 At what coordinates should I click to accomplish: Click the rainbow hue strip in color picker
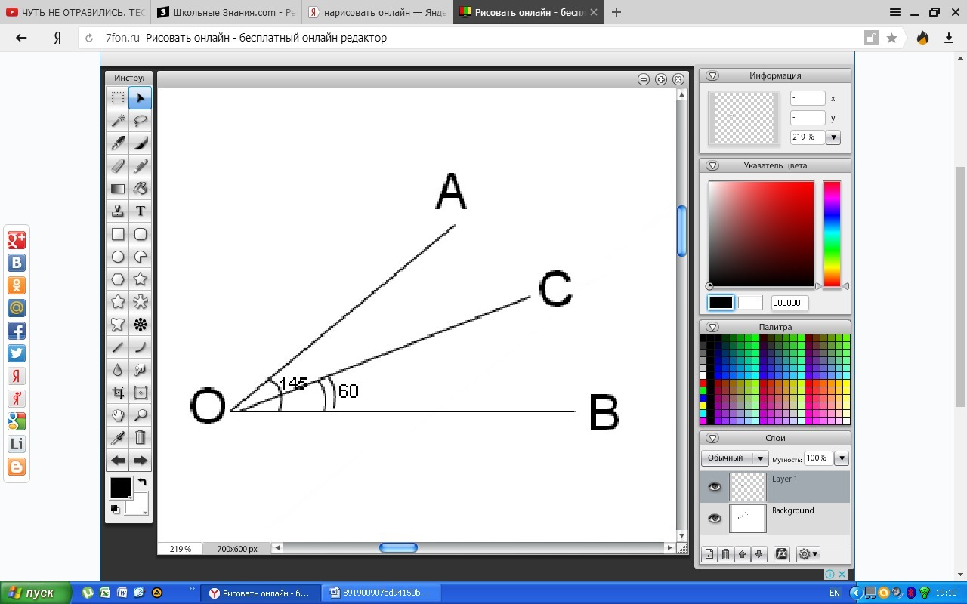point(832,233)
